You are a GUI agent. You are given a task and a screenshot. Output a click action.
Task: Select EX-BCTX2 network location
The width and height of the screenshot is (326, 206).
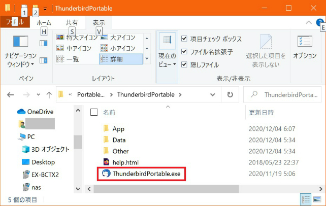click(41, 175)
